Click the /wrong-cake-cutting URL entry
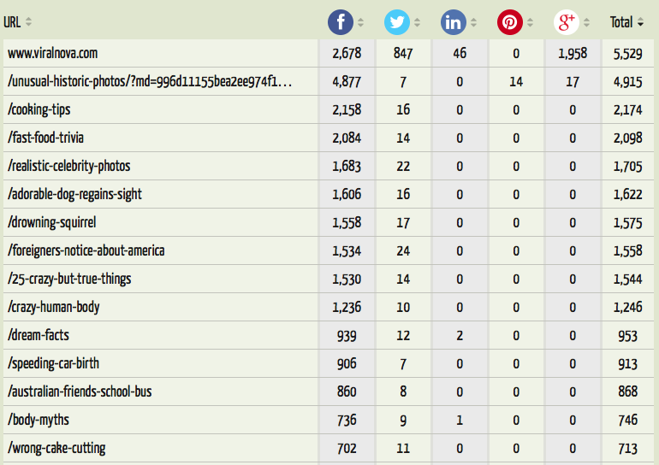Screen dimensions: 659x465 coord(56,448)
